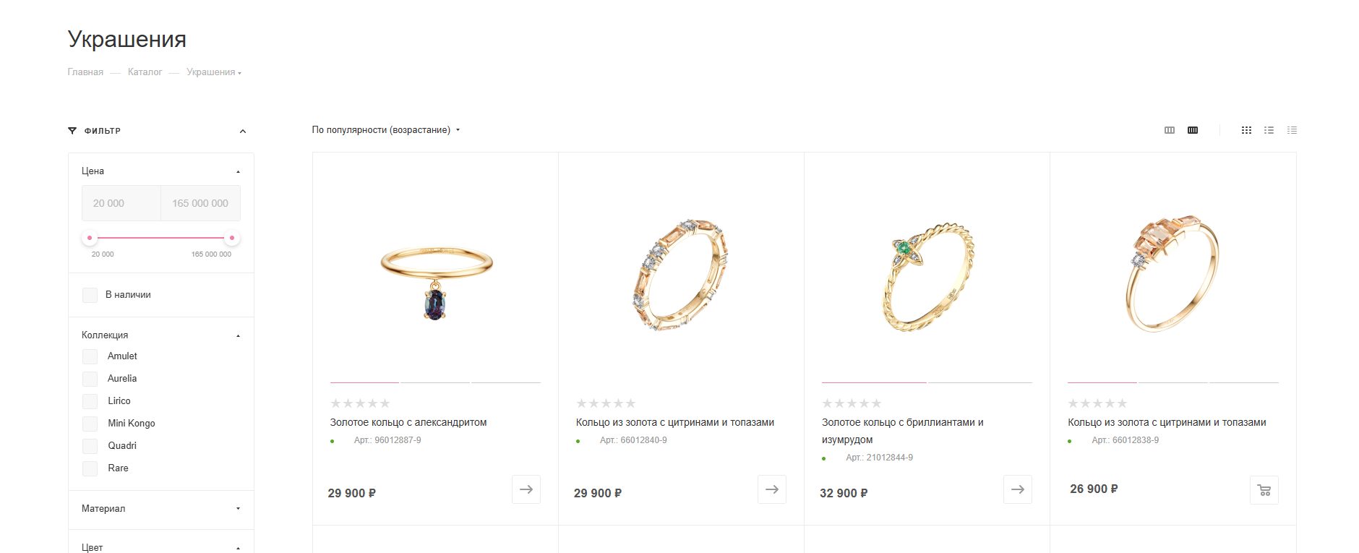Image resolution: width=1359 pixels, height=553 pixels.
Task: Expand the Материал filter section
Action: click(161, 509)
